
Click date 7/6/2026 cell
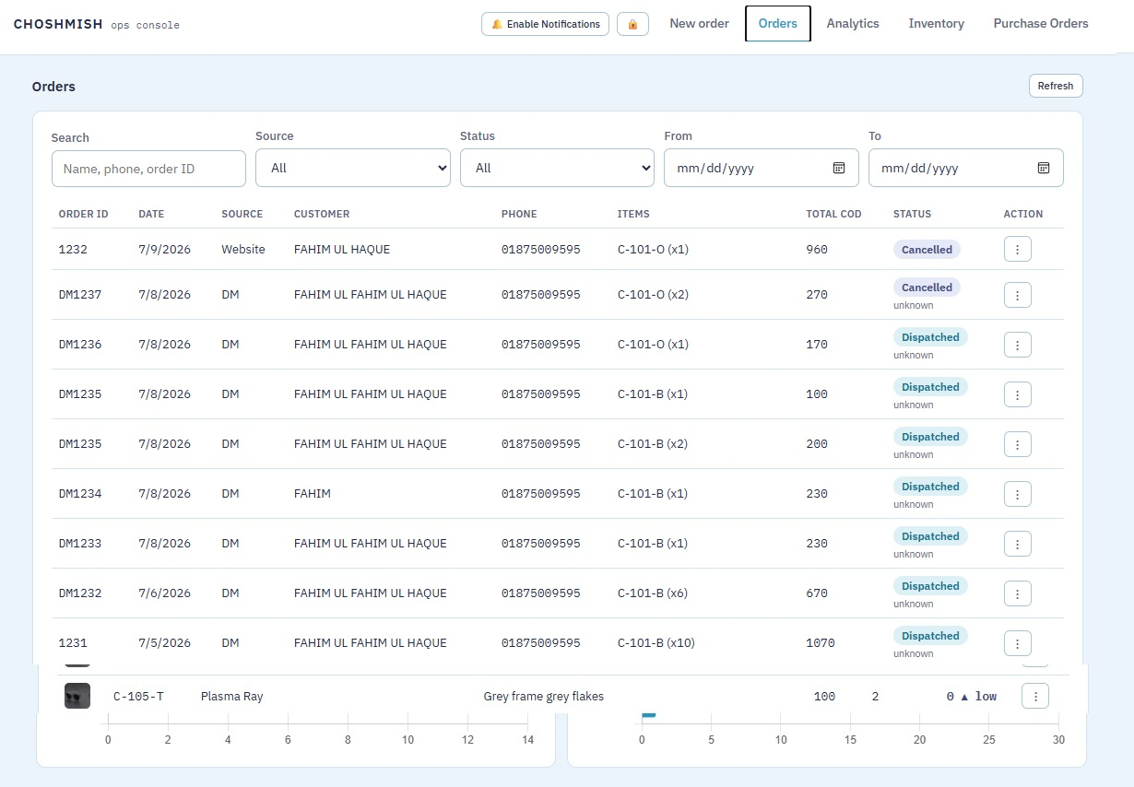click(165, 593)
